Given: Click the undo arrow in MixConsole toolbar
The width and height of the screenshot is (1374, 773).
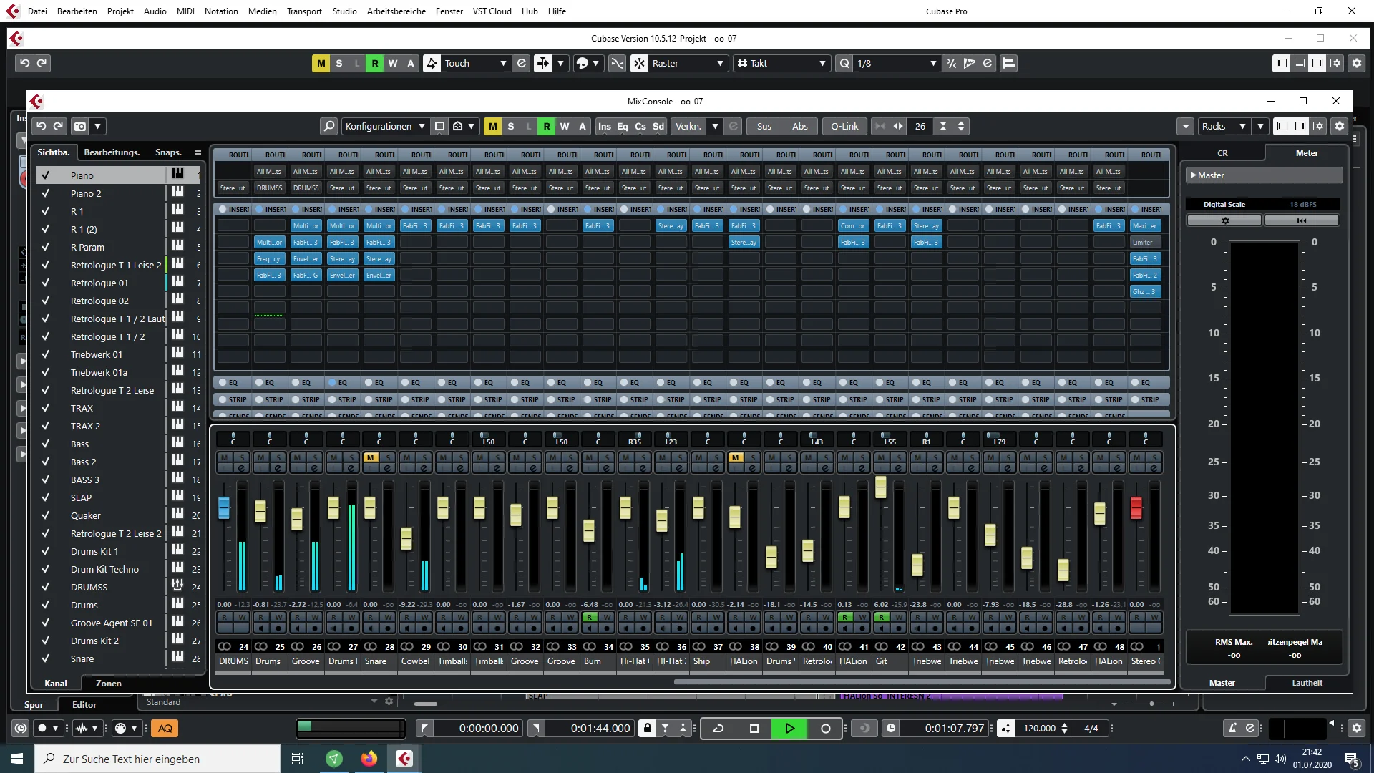Looking at the screenshot, I should (x=42, y=126).
